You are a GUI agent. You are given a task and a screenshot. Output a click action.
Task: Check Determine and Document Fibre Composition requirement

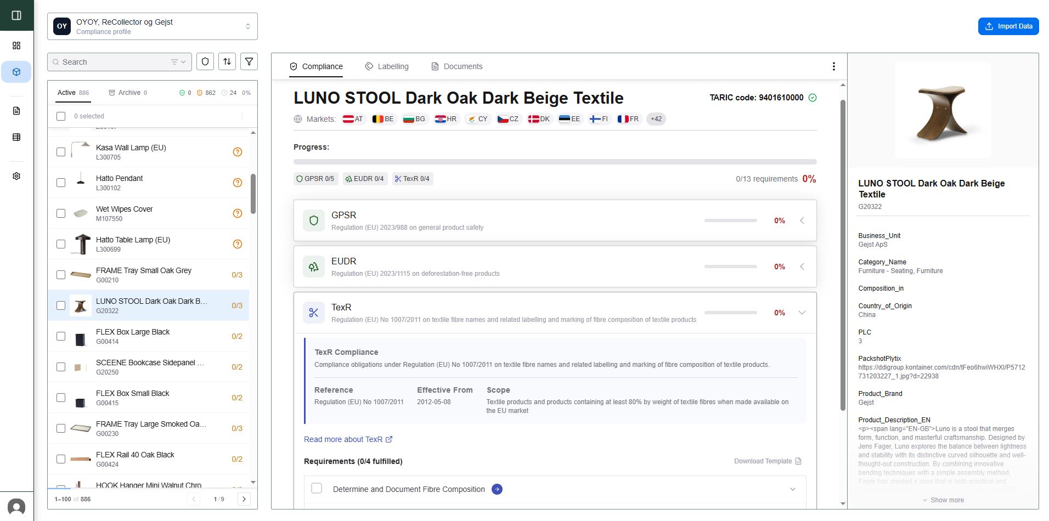click(x=317, y=489)
